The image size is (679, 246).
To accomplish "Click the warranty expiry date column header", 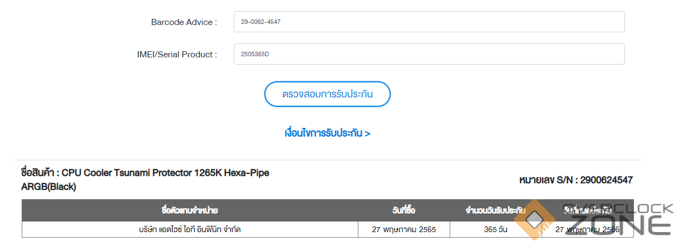I will point(587,211).
